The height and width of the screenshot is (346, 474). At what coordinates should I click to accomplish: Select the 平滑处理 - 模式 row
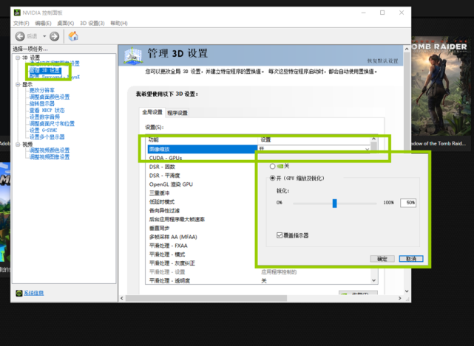click(203, 255)
